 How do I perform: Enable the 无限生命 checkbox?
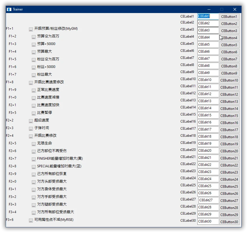[x=33, y=144]
